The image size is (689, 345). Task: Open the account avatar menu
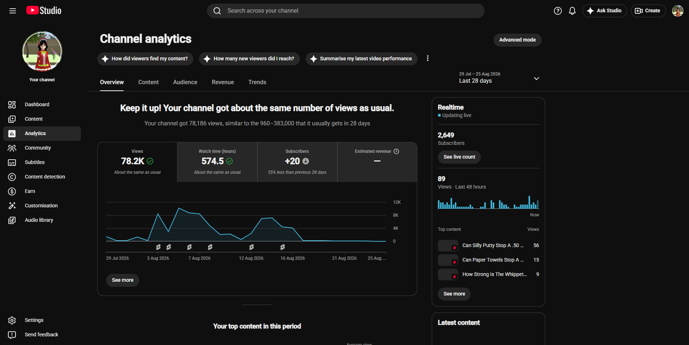(x=677, y=11)
